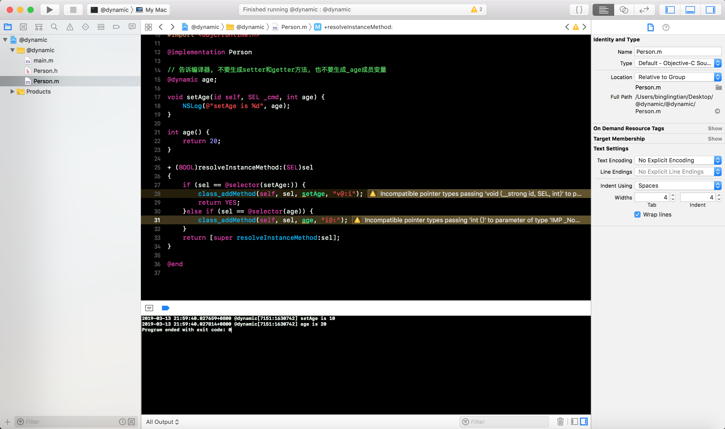Toggle the debug area panel

point(690,10)
